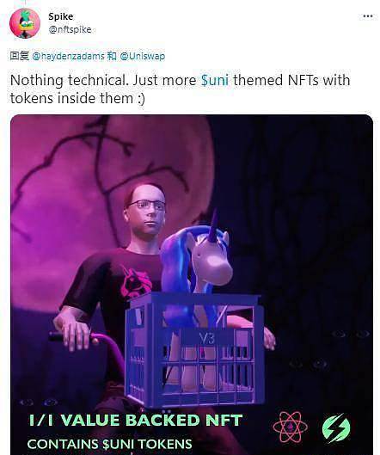The height and width of the screenshot is (455, 380).
Task: Click the pink atom logo in image
Action: (x=290, y=427)
